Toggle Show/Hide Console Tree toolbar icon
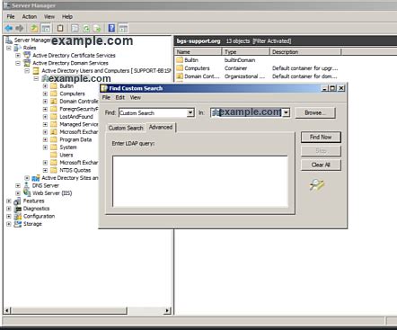Viewport: 397px width, 330px height. (46, 29)
